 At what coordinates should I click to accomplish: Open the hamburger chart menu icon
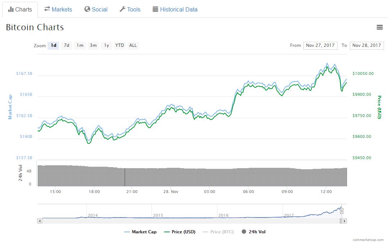pyautogui.click(x=379, y=27)
